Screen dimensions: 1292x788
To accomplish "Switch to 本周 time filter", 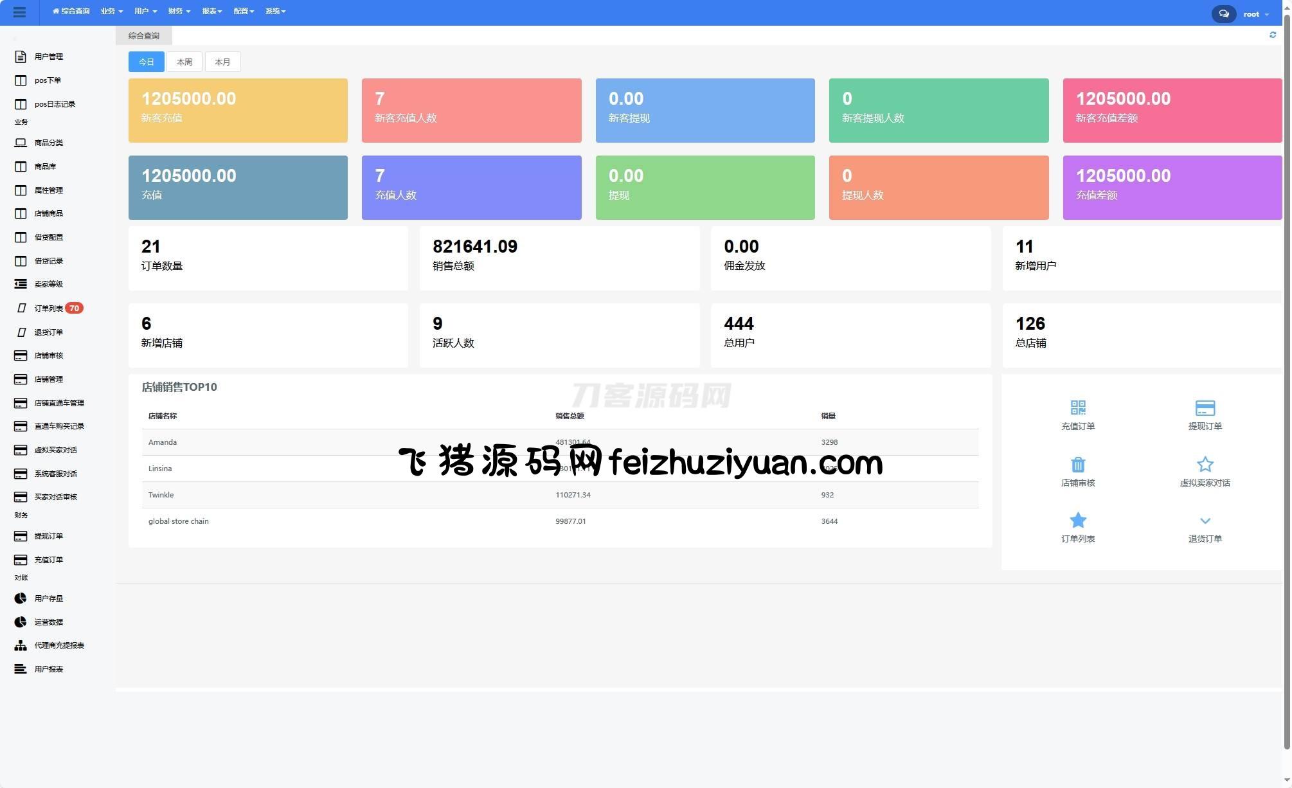I will (184, 62).
